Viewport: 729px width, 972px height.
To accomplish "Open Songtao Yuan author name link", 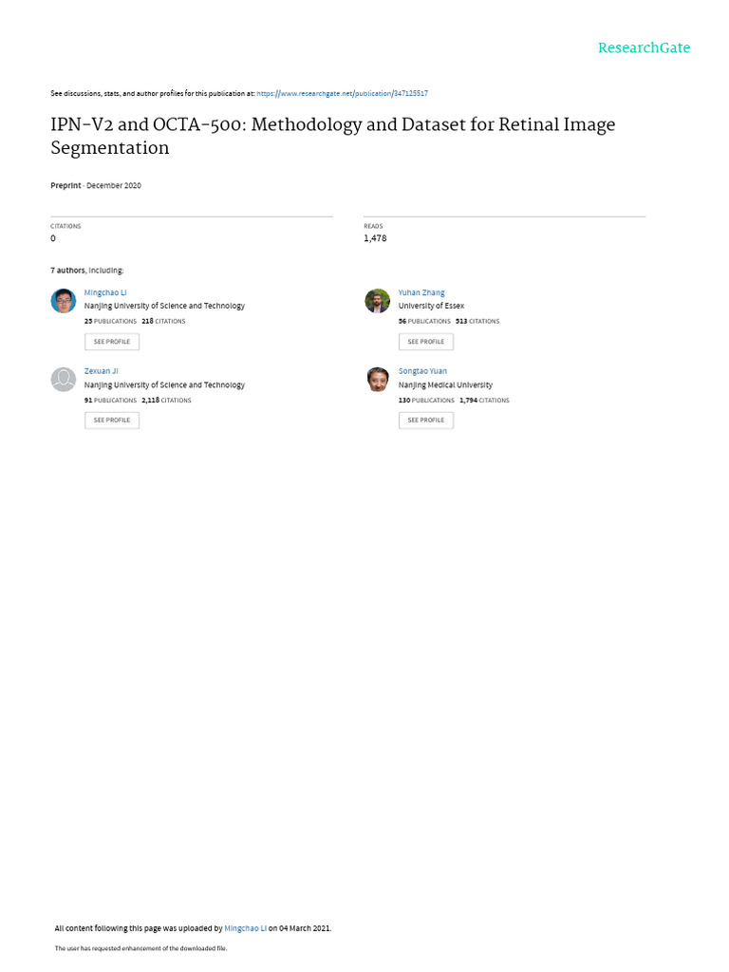I will pos(422,371).
